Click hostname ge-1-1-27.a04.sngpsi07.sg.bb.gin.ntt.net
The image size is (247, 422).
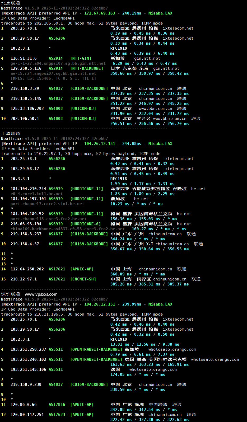(58, 63)
